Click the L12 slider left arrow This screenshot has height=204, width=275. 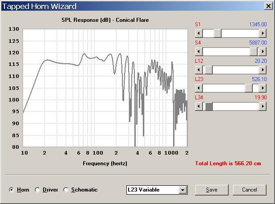[x=199, y=69]
